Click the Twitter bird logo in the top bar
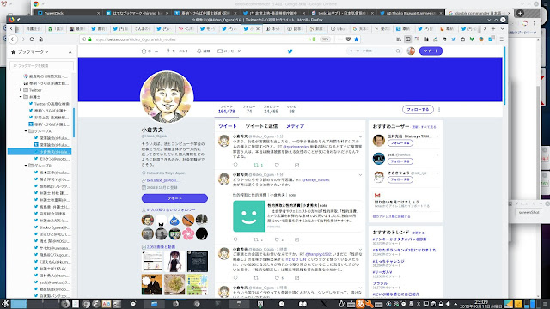 (x=290, y=51)
